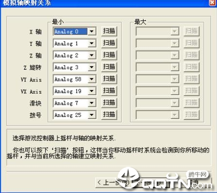Screen dimensions: 217x193
Task: Click the disabled 最大 扫描 button for X 轴
Action: [191, 31]
